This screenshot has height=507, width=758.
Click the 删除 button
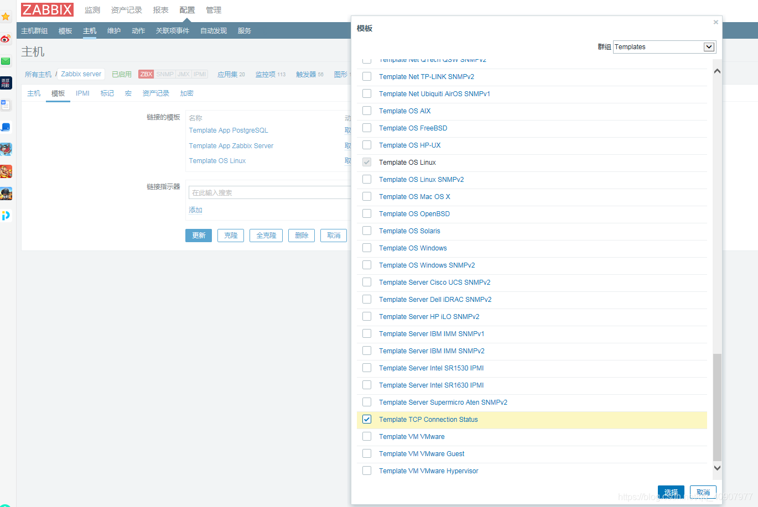302,236
